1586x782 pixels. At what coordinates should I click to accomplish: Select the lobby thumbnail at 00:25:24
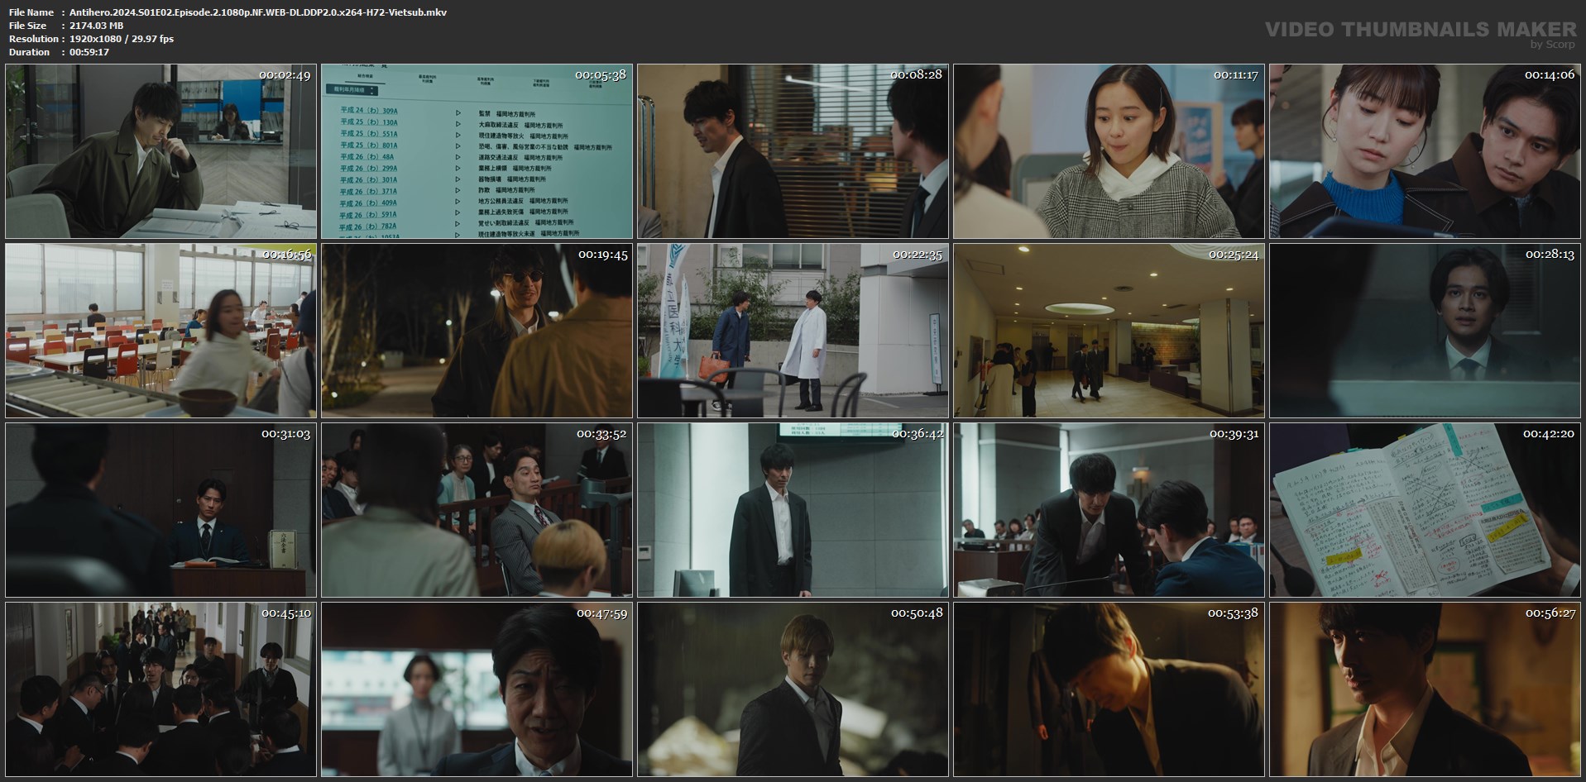click(1109, 331)
